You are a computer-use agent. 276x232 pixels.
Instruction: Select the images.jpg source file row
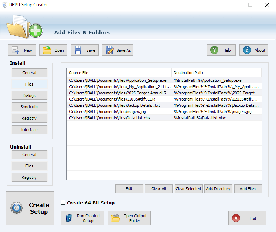click(x=119, y=112)
